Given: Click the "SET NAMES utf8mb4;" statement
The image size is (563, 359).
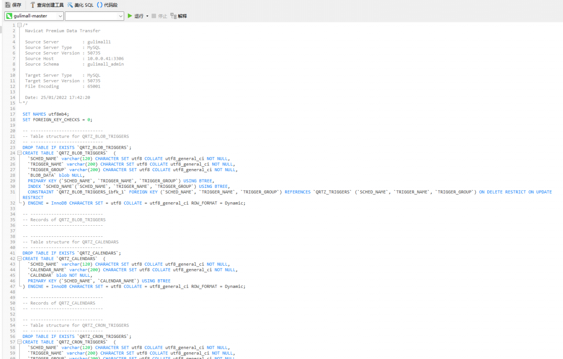Looking at the screenshot, I should click(46, 114).
